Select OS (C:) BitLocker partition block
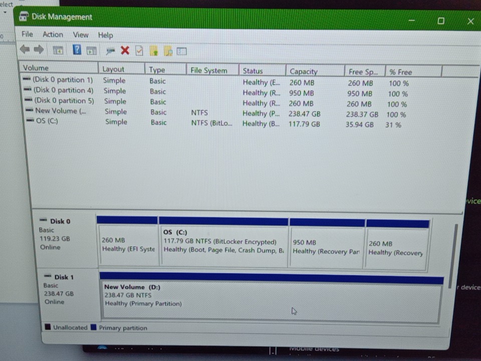This screenshot has width=481, height=361. [224, 243]
